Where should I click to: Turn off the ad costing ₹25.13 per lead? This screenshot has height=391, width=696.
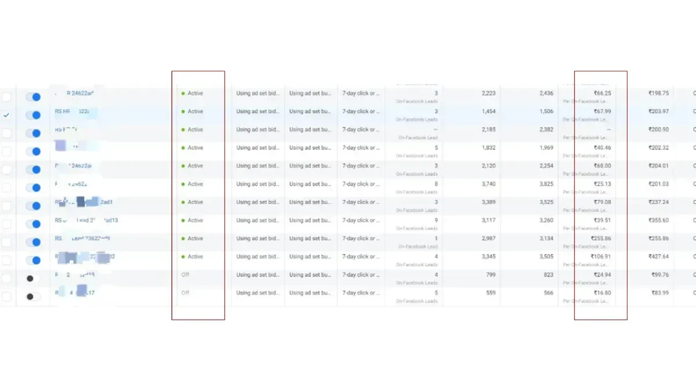pyautogui.click(x=33, y=188)
